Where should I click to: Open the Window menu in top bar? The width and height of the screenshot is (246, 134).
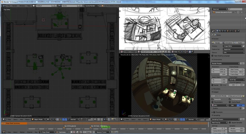[22, 6]
